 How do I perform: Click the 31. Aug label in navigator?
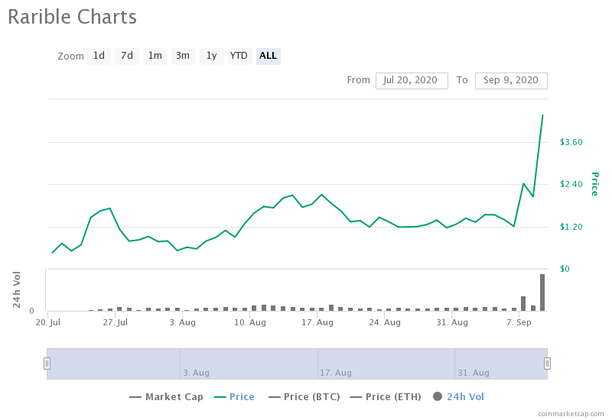(x=474, y=373)
